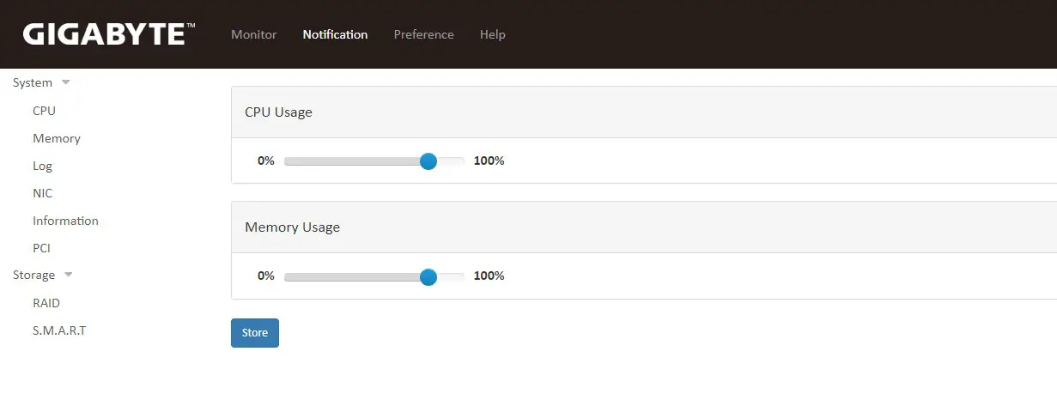
Task: Open the Monitor tab
Action: tap(253, 34)
